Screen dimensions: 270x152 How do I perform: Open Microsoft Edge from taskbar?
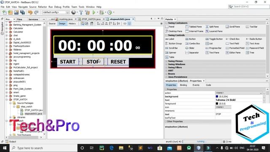tap(111, 148)
